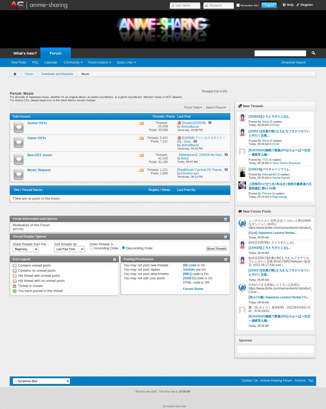The image size is (326, 409).
Task: Click the Log in button
Action: tap(269, 5)
